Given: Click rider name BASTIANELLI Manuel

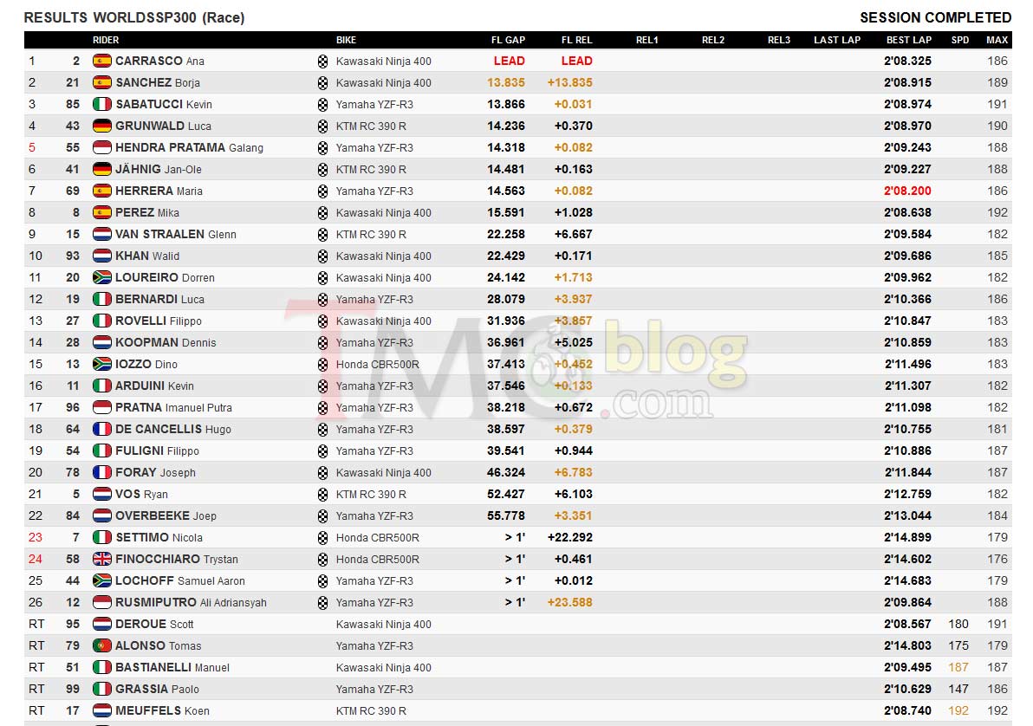Looking at the screenshot, I should [172, 667].
